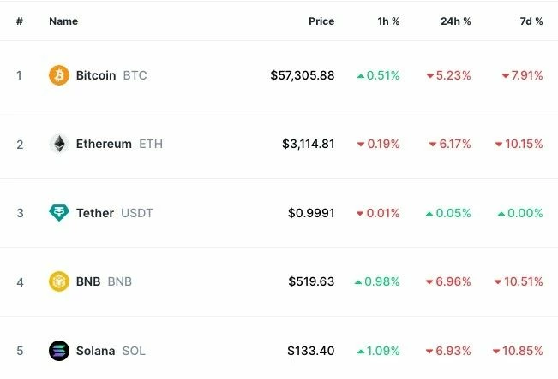The width and height of the screenshot is (558, 379).
Task: Open the Ethereum ETH page link
Action: [119, 144]
